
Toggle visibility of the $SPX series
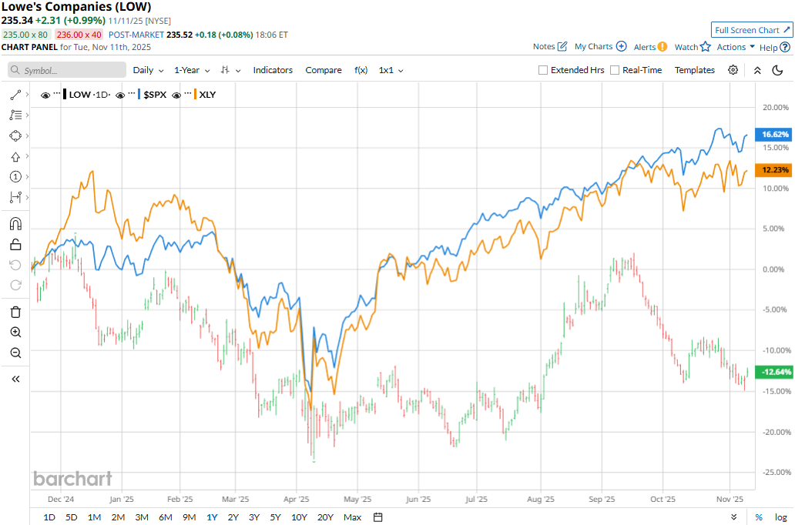tap(120, 95)
